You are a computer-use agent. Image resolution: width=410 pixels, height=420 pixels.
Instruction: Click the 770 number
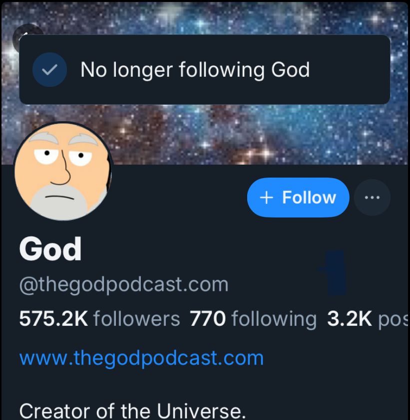(x=208, y=319)
